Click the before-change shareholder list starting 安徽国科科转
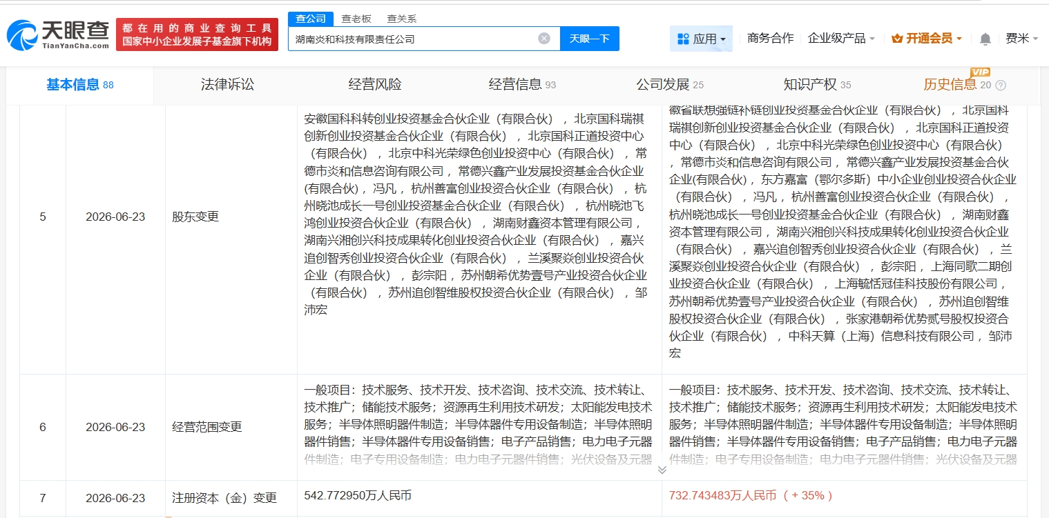1049x518 pixels. 477,214
